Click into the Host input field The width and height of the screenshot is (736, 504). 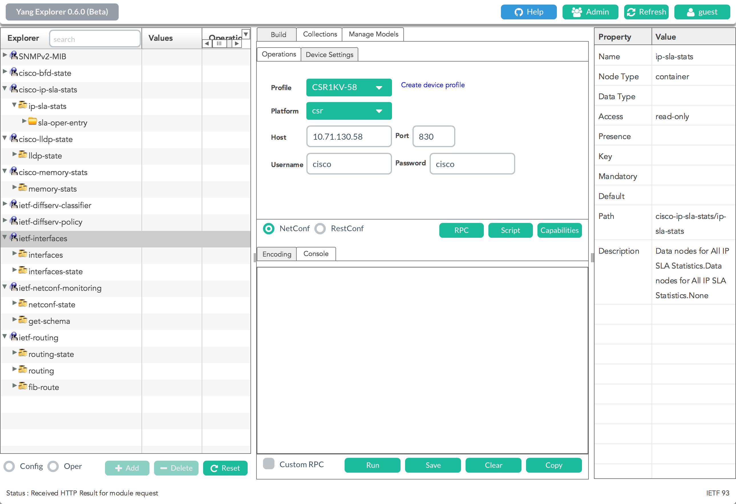pyautogui.click(x=349, y=137)
